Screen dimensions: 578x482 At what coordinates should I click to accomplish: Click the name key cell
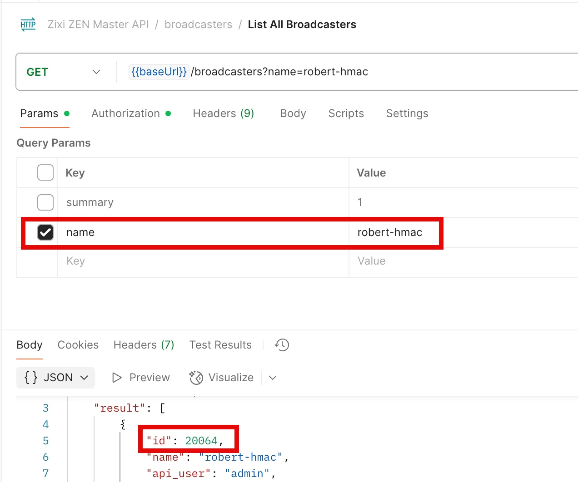pos(203,232)
